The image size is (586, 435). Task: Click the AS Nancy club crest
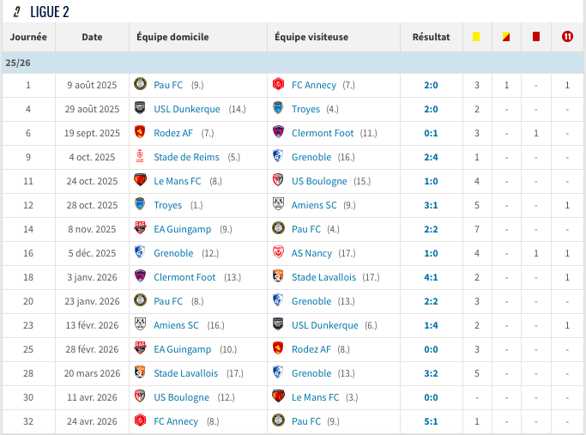tap(278, 252)
